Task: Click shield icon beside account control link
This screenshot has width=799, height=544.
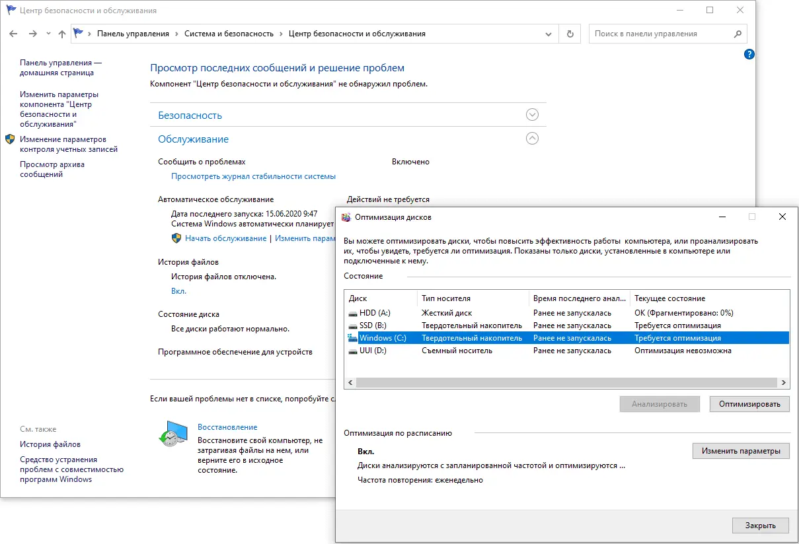Action: [x=10, y=139]
